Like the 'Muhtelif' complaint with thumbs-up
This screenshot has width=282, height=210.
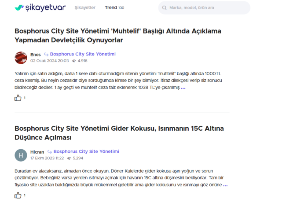pyautogui.click(x=18, y=98)
